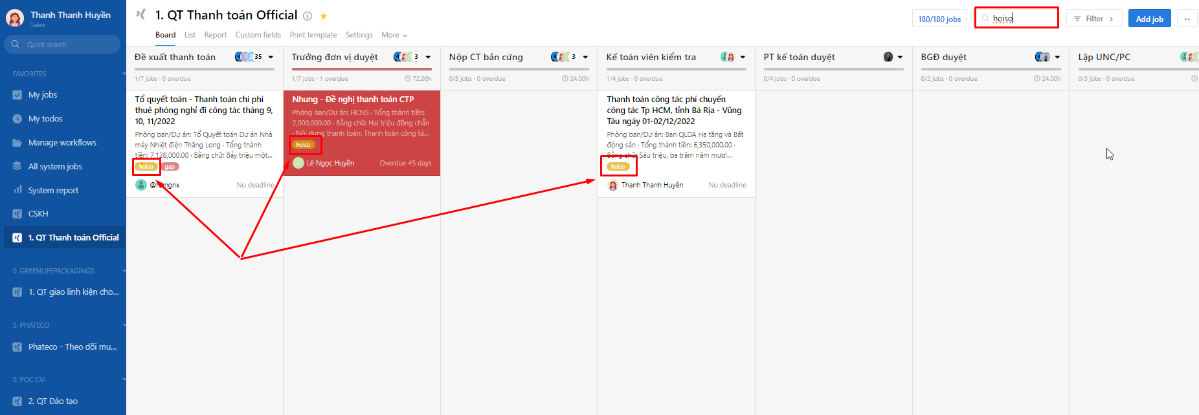This screenshot has width=1199, height=415.
Task: Open the BGĐ duyệt column dropdown arrow
Action: pos(1057,57)
